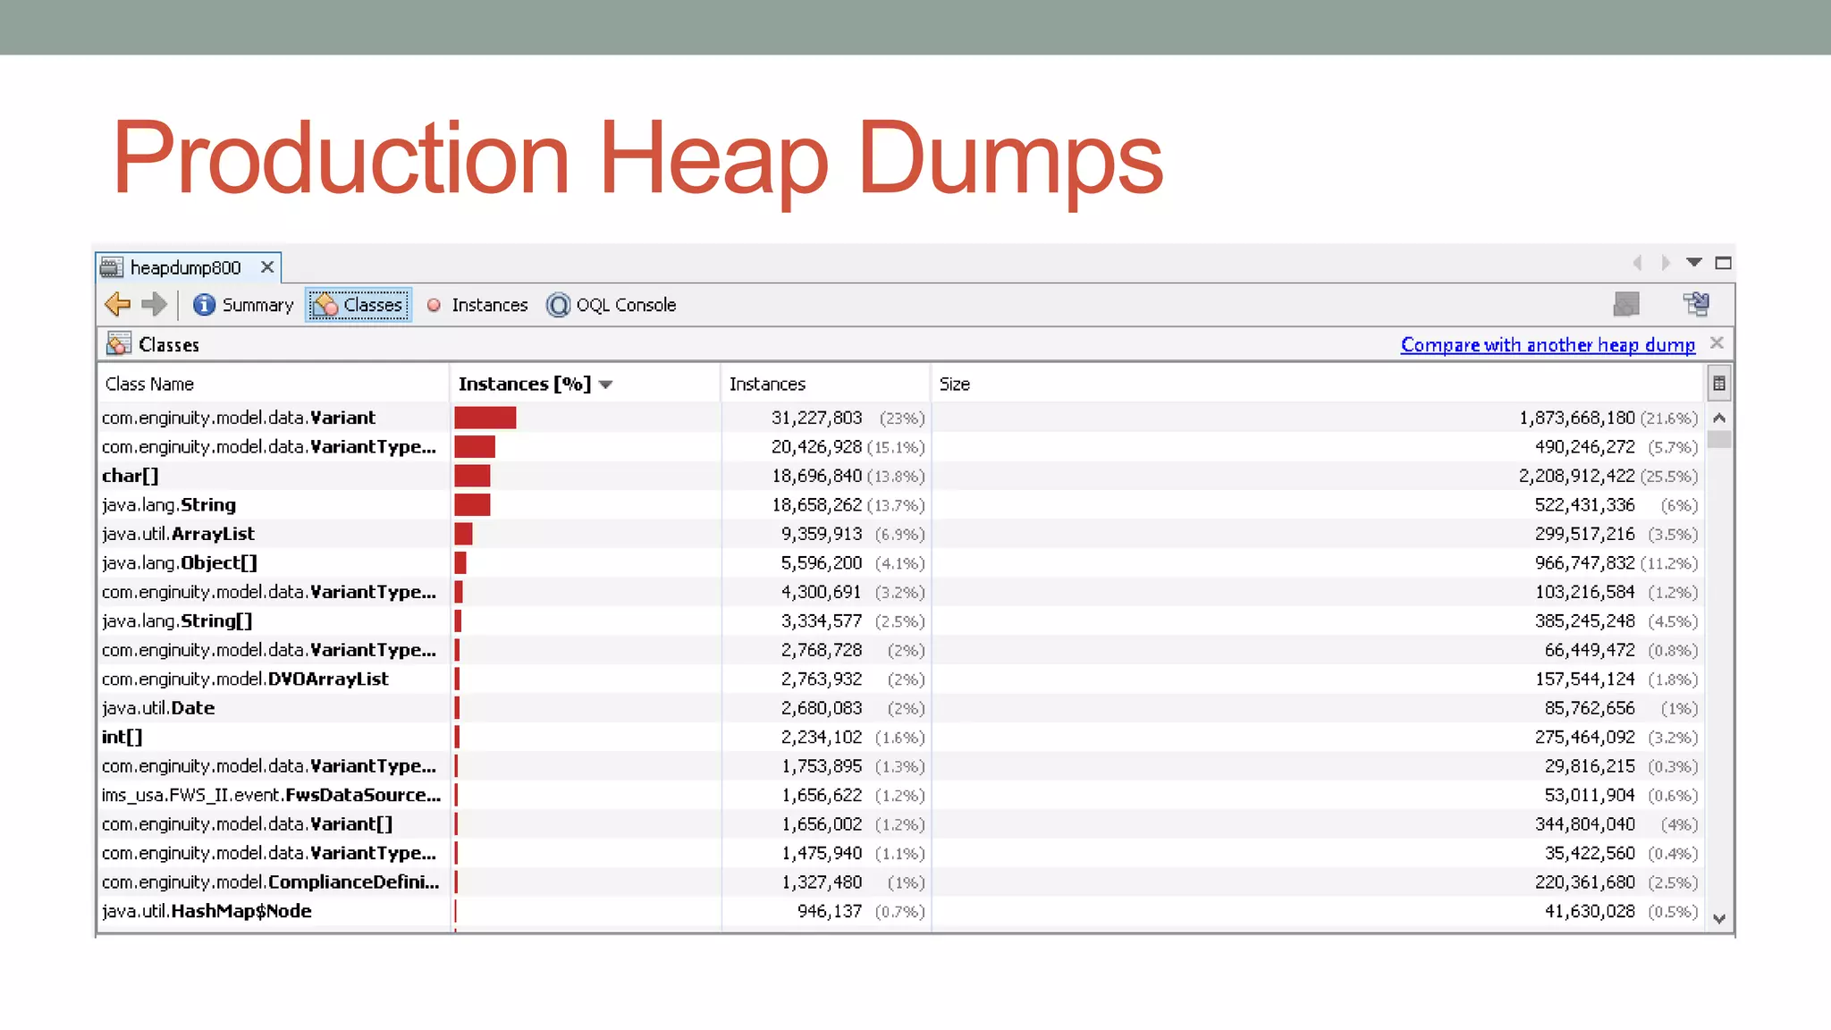The image size is (1831, 1030).
Task: Click the Class Name column header
Action: [x=149, y=384]
